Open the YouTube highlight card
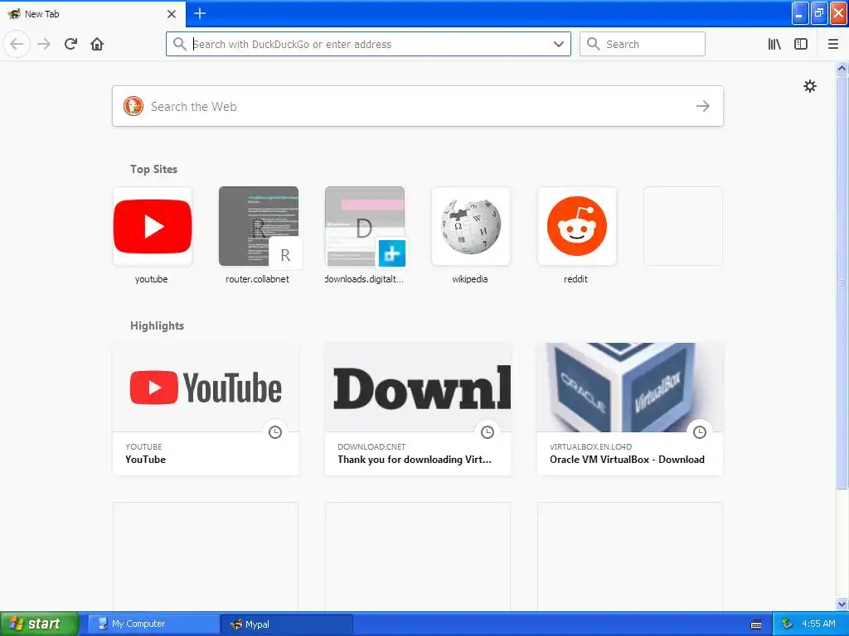The width and height of the screenshot is (849, 636). tap(206, 409)
